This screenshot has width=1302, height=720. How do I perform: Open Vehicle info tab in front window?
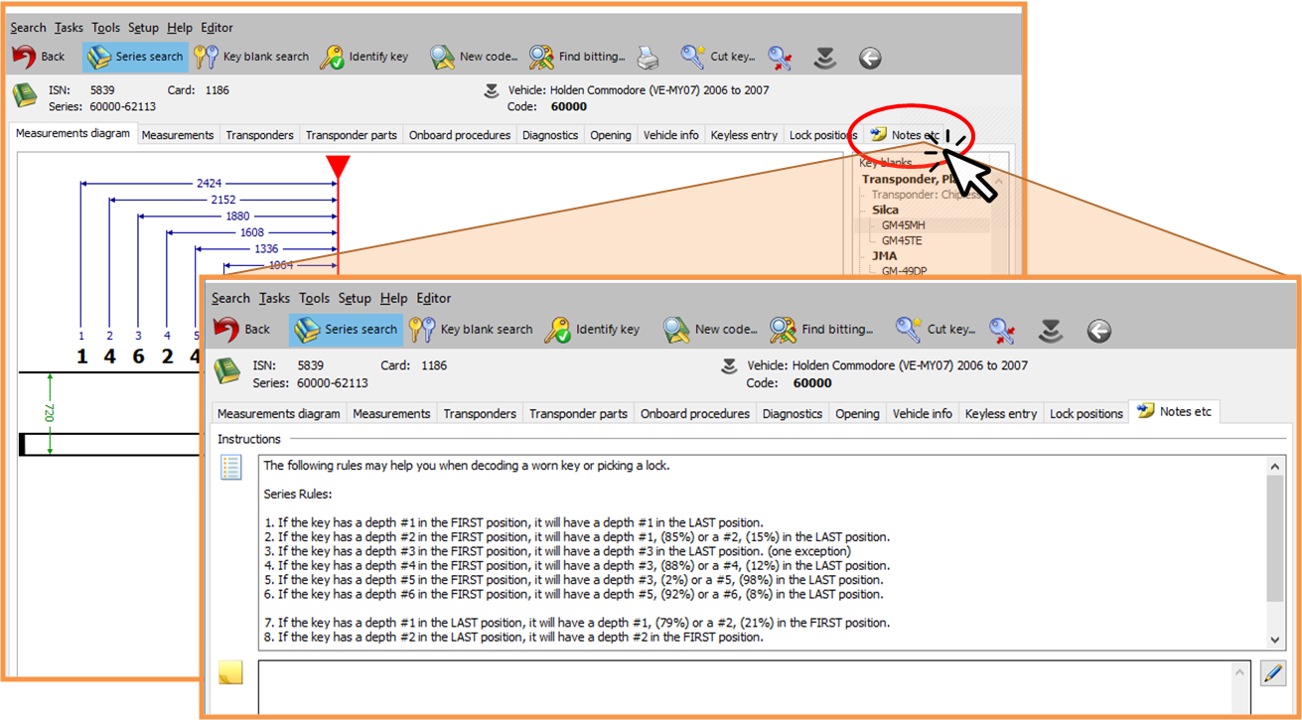922,413
